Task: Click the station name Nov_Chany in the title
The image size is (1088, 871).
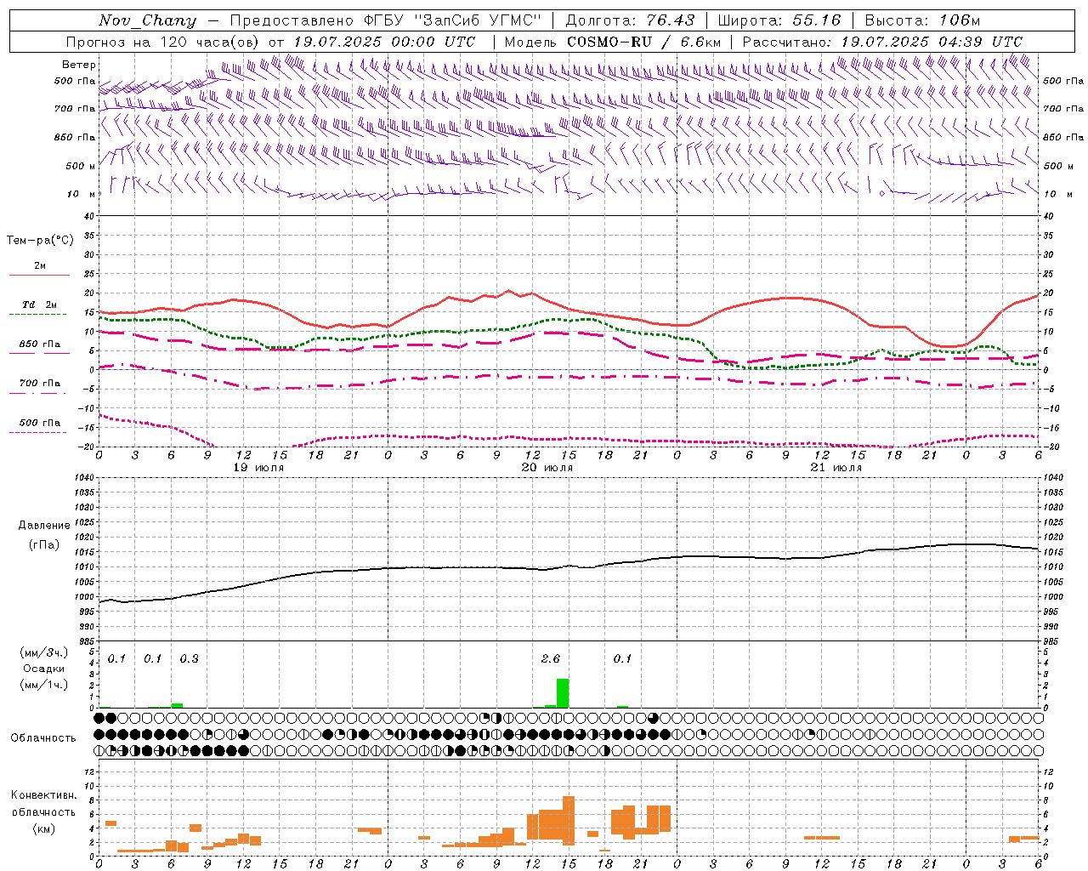Action: coord(148,20)
